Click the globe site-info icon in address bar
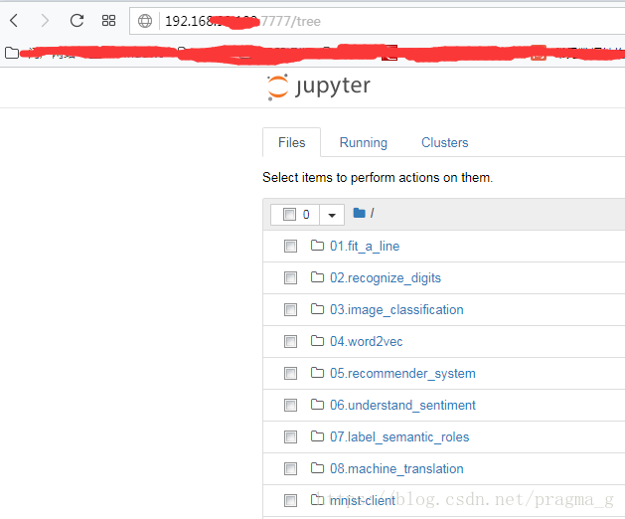The width and height of the screenshot is (625, 519). click(145, 21)
